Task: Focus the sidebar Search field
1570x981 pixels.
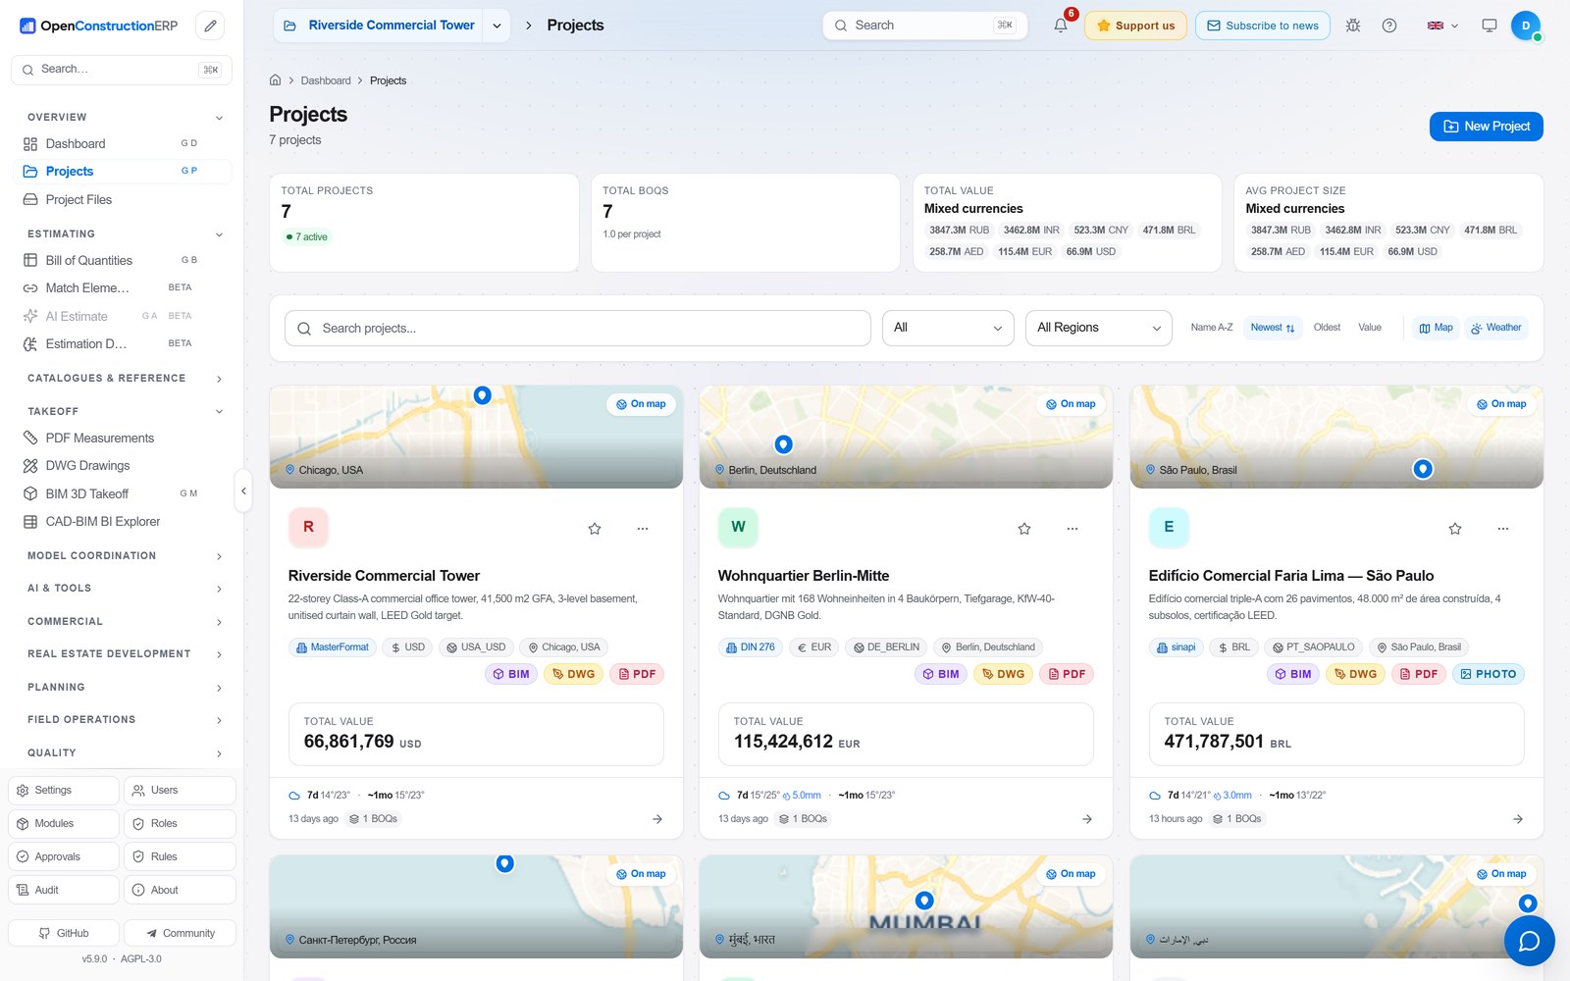Action: [x=122, y=70]
